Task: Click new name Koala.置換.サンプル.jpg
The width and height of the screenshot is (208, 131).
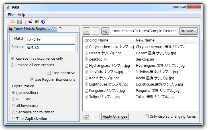Action: coord(155,78)
